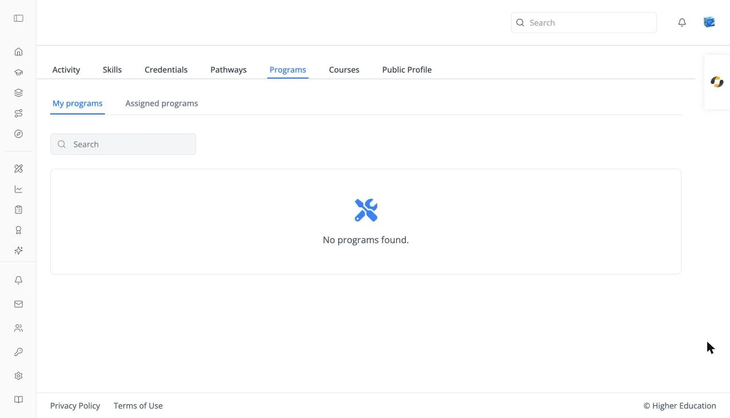Screen dimensions: 730x418
Task: Switch to the Pathways tab
Action: pyautogui.click(x=229, y=69)
